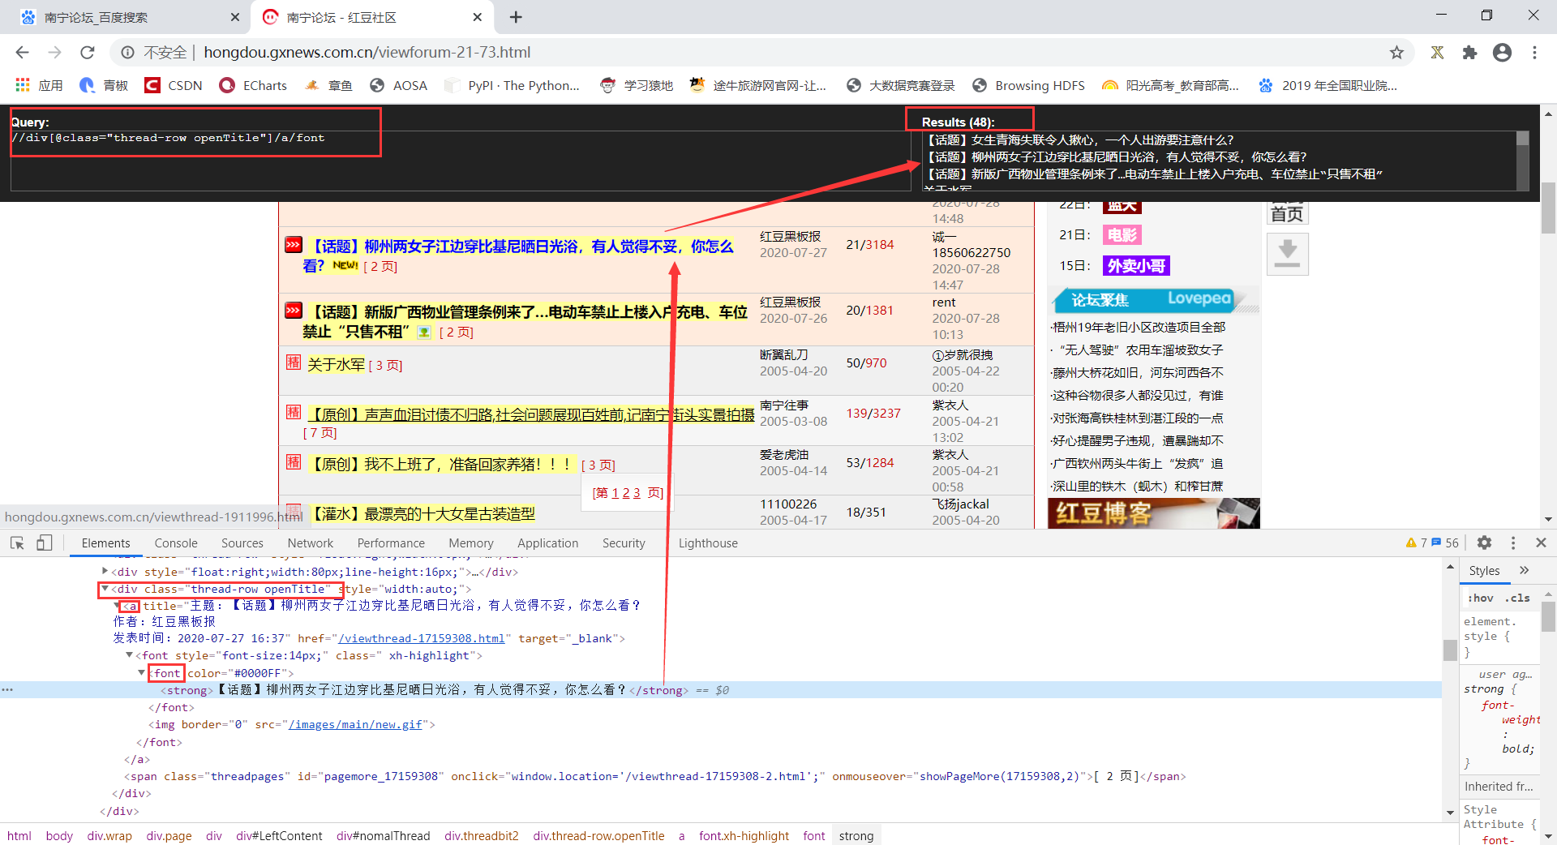This screenshot has height=845, width=1557.
Task: Open Chrome's three-dot menu
Action: click(x=1534, y=53)
